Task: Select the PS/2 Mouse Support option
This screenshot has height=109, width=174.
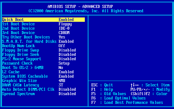Action: (22, 59)
